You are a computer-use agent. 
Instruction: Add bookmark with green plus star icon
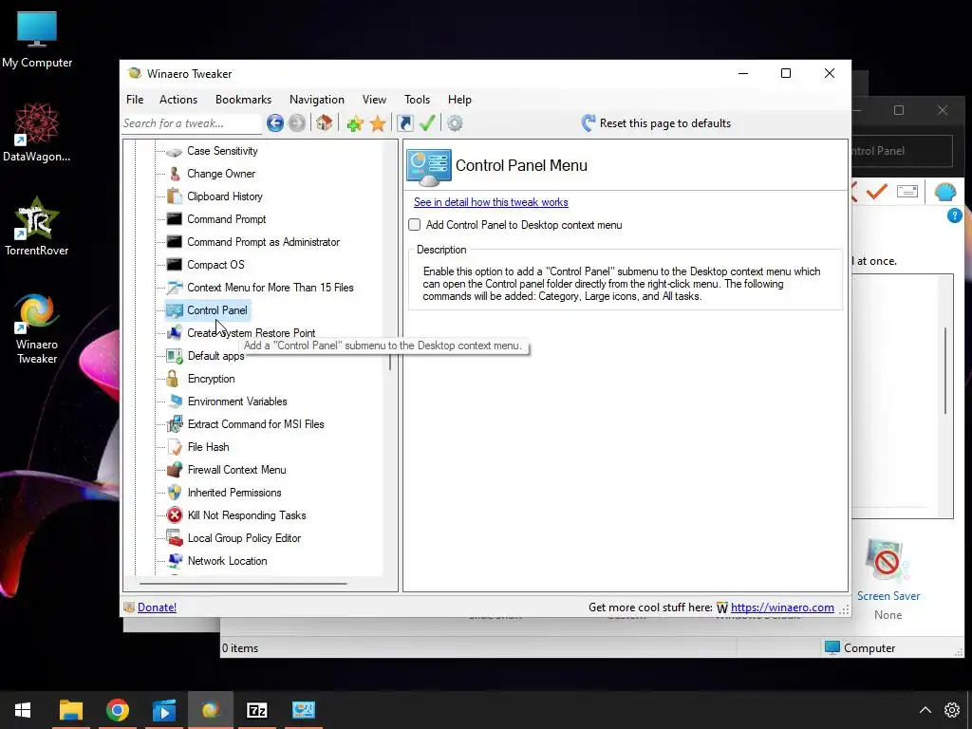coord(355,123)
